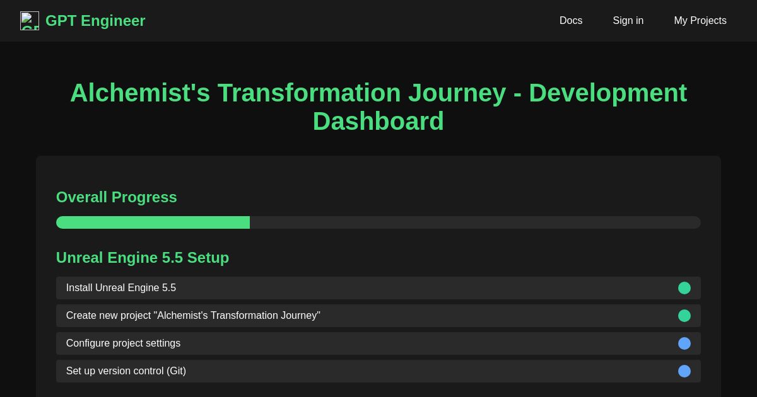Click the Overall Progress bar

tap(378, 222)
